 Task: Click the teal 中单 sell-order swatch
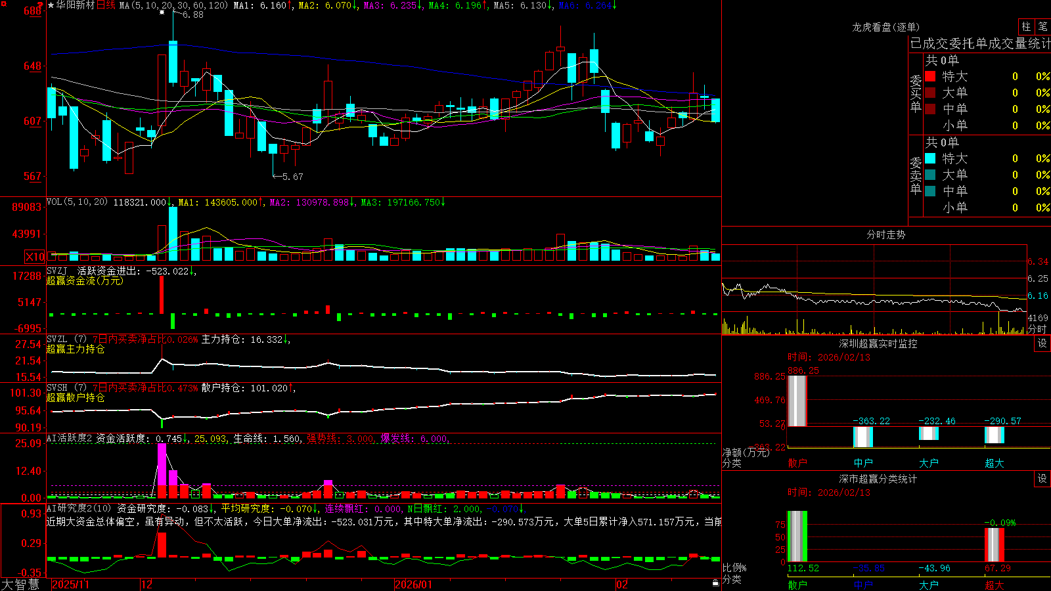pyautogui.click(x=930, y=191)
